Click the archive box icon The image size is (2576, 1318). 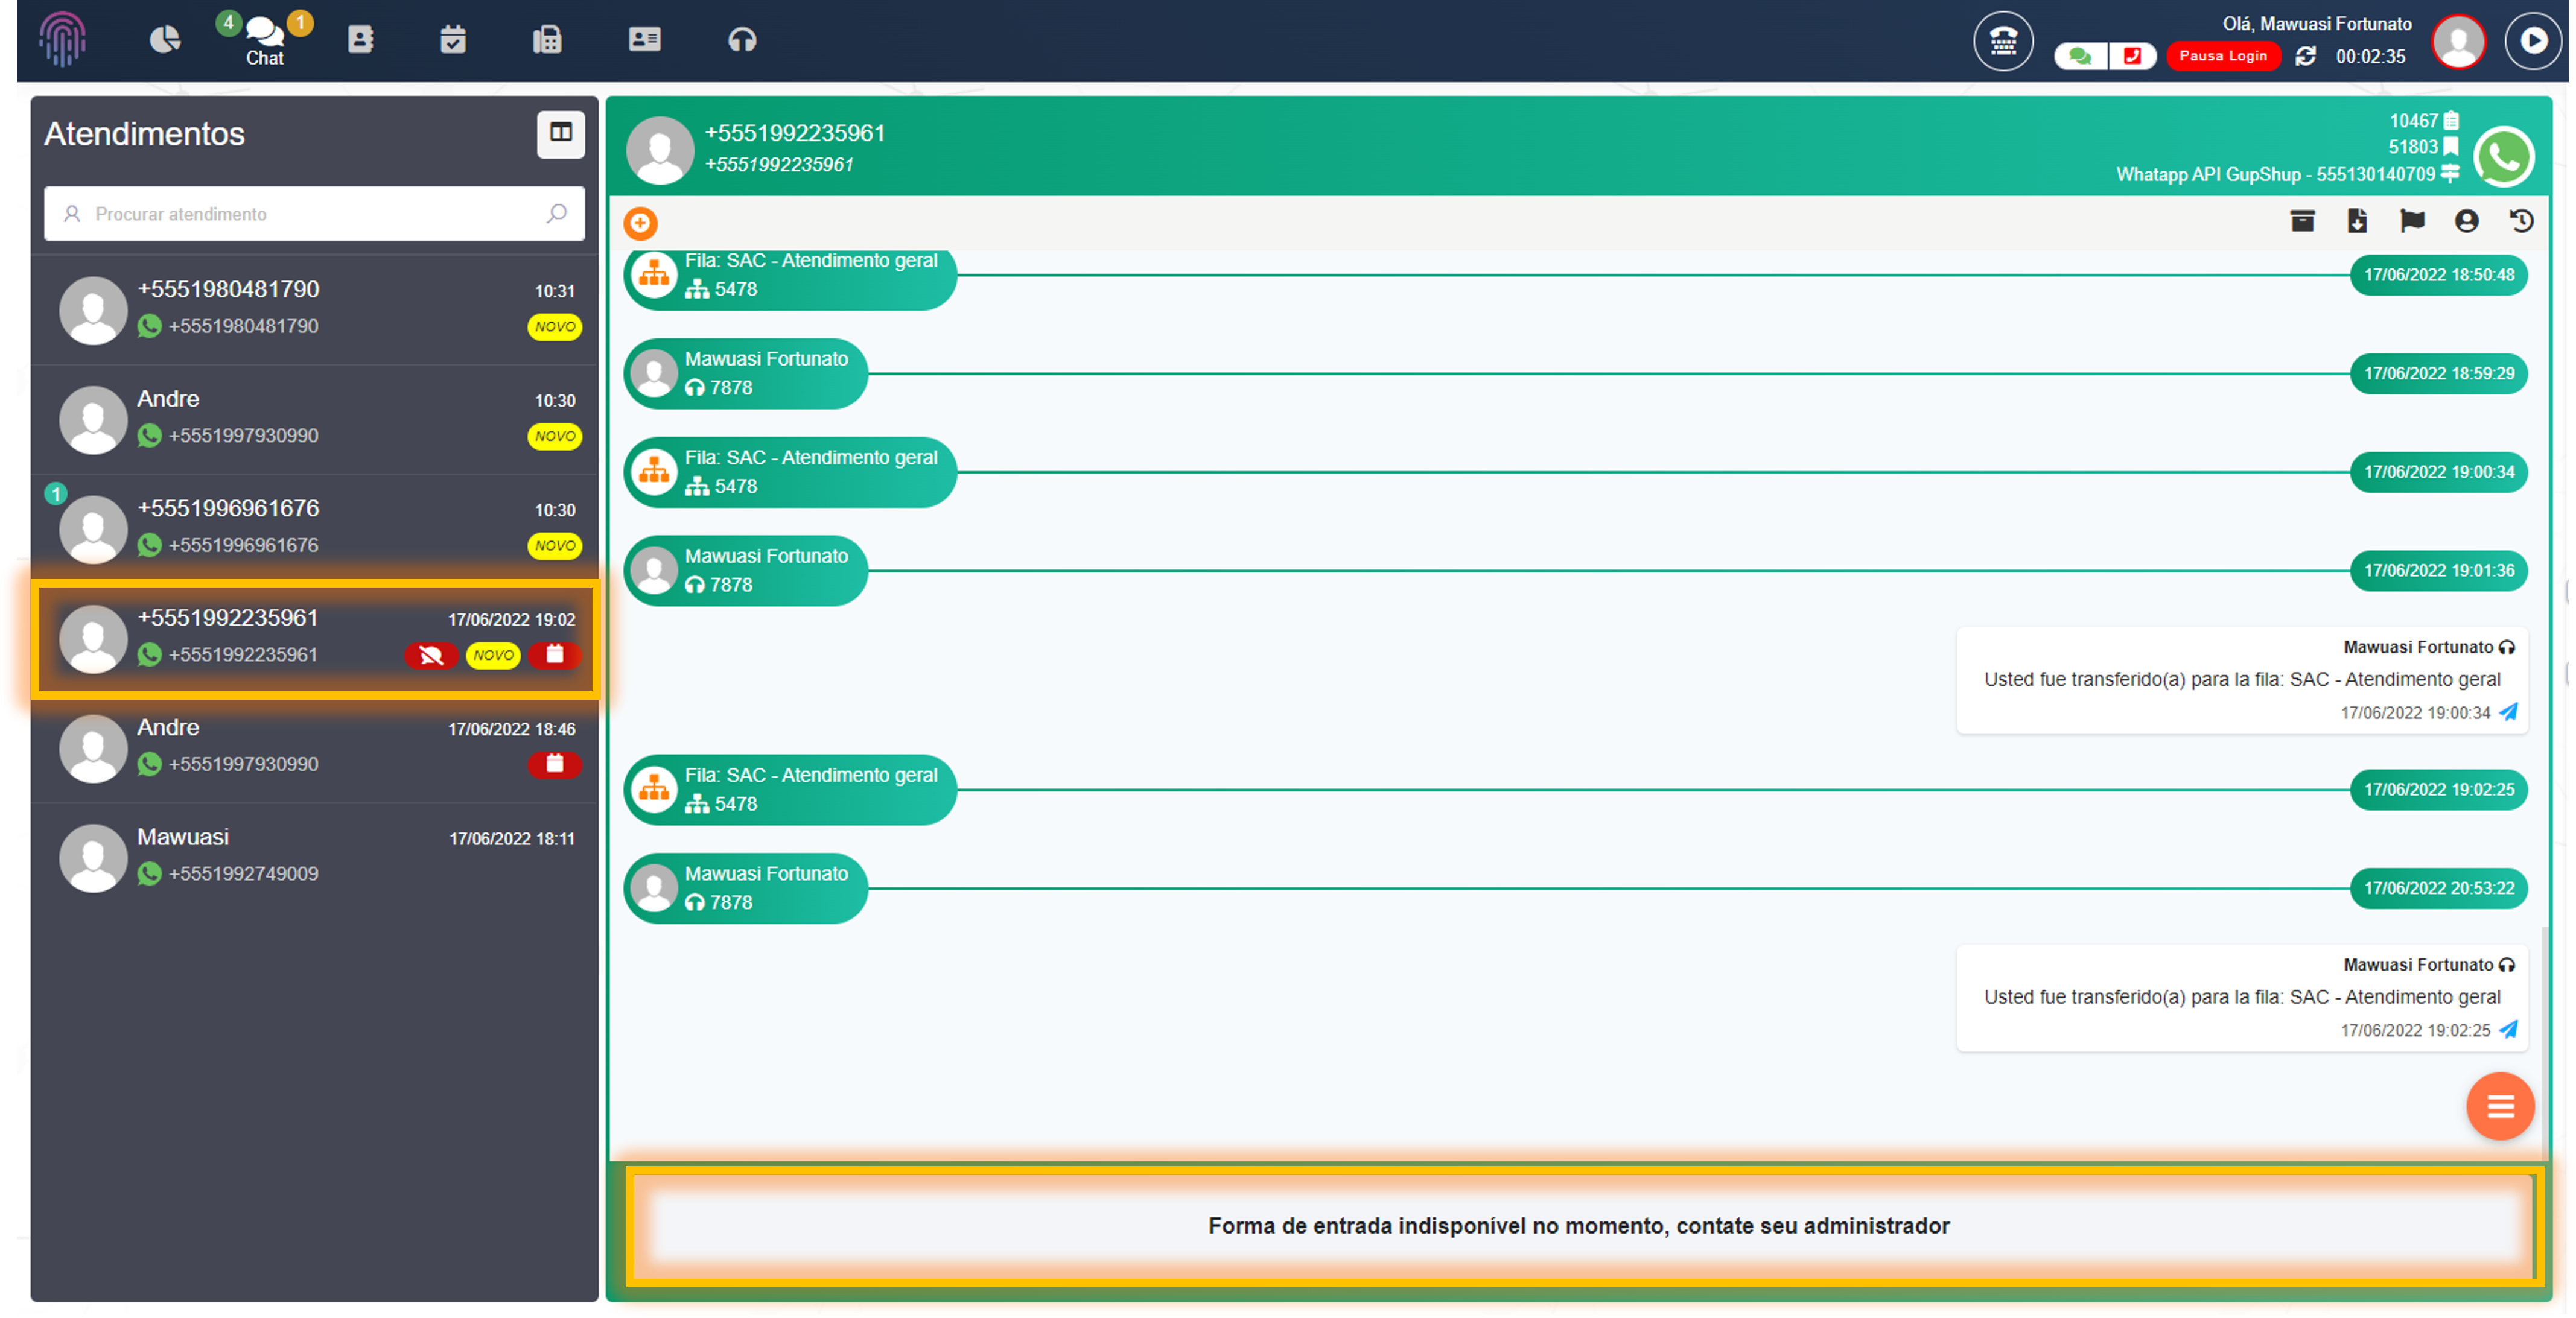pyautogui.click(x=2303, y=221)
